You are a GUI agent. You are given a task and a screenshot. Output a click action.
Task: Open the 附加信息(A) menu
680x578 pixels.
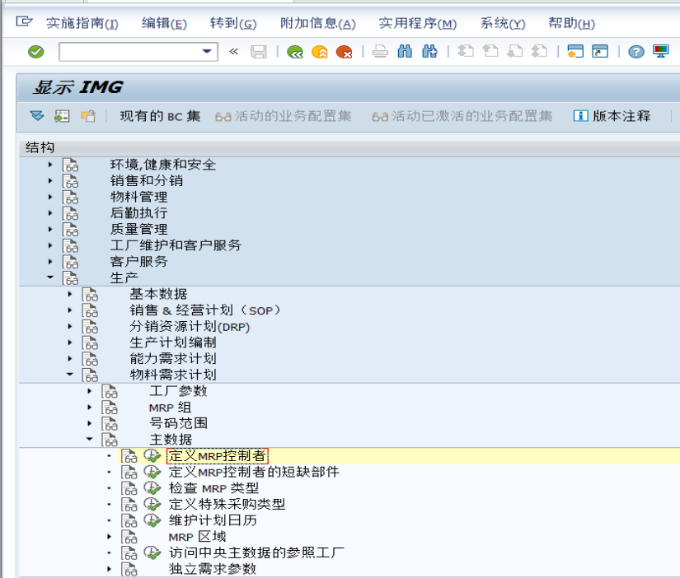tap(318, 23)
